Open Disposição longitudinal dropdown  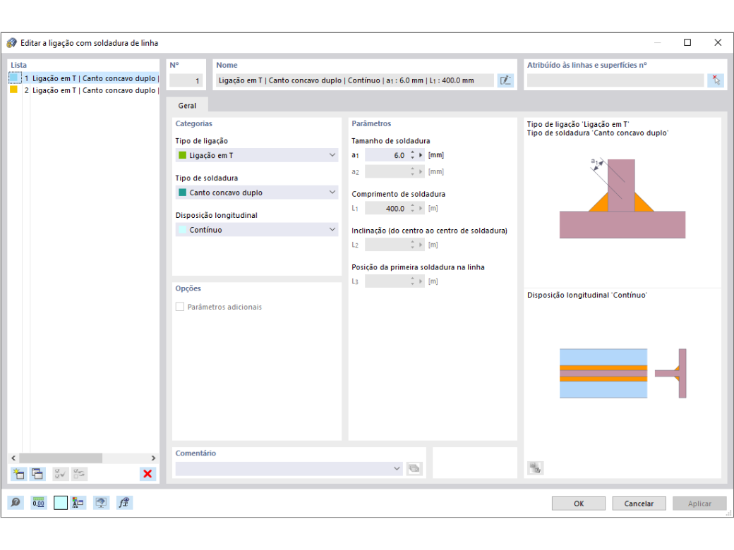pos(256,230)
